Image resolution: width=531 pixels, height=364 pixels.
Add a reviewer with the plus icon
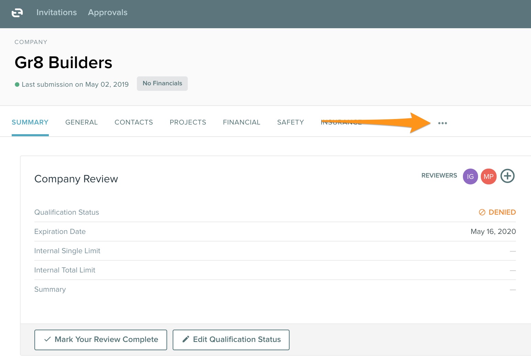point(507,176)
